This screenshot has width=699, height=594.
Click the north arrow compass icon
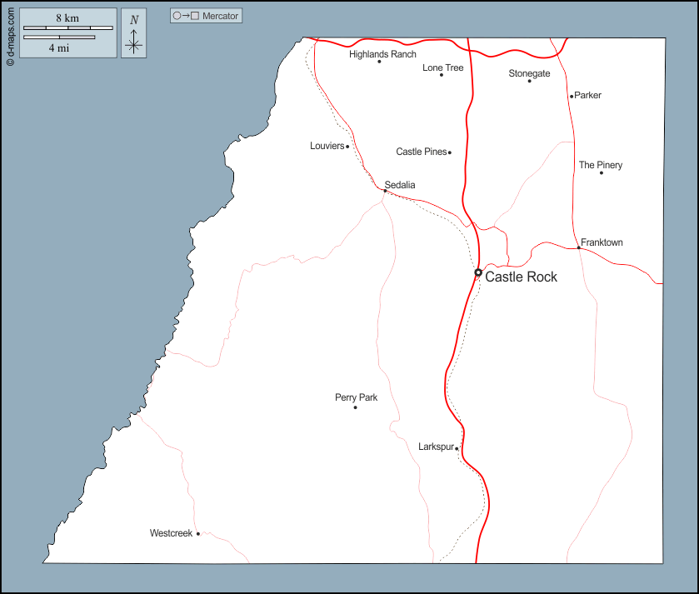tap(133, 34)
